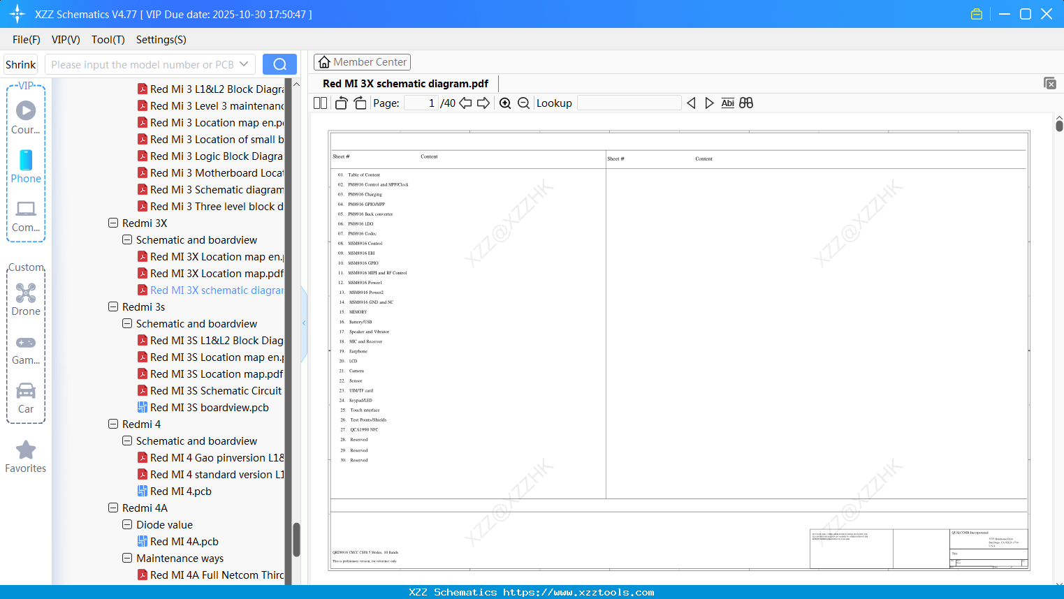
Task: Select the Red MI 3X schematic diagram.pdf tab
Action: [x=405, y=83]
